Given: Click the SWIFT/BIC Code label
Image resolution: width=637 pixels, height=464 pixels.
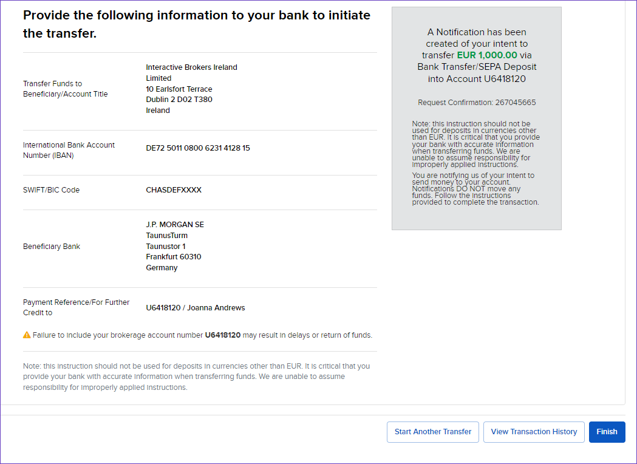Looking at the screenshot, I should 51,190.
